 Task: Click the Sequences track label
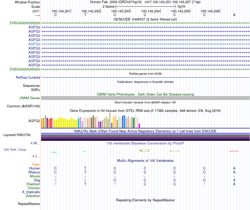pyautogui.click(x=31, y=86)
